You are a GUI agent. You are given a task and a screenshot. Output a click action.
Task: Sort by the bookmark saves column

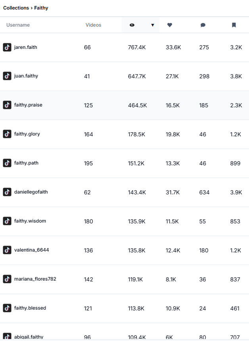(x=234, y=25)
